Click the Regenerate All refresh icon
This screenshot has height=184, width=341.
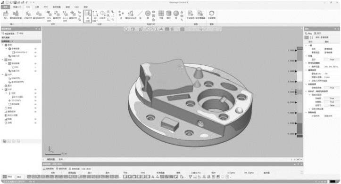point(211,15)
